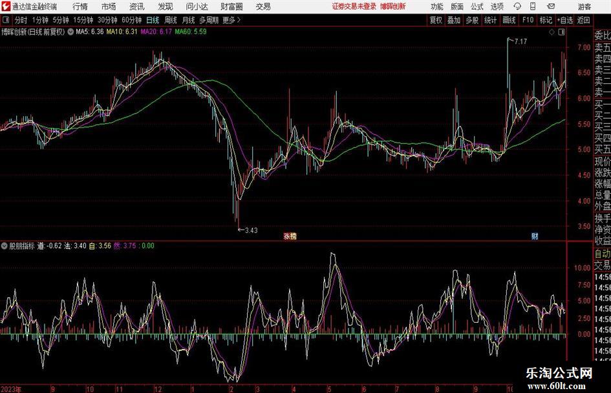This screenshot has width=611, height=393.
Task: Click the month 12 marker on time axis
Action: pos(158,389)
